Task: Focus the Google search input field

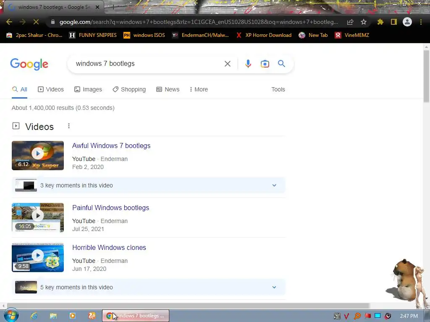Action: (148, 64)
